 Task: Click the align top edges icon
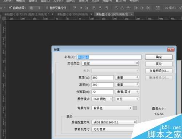tap(74, 8)
